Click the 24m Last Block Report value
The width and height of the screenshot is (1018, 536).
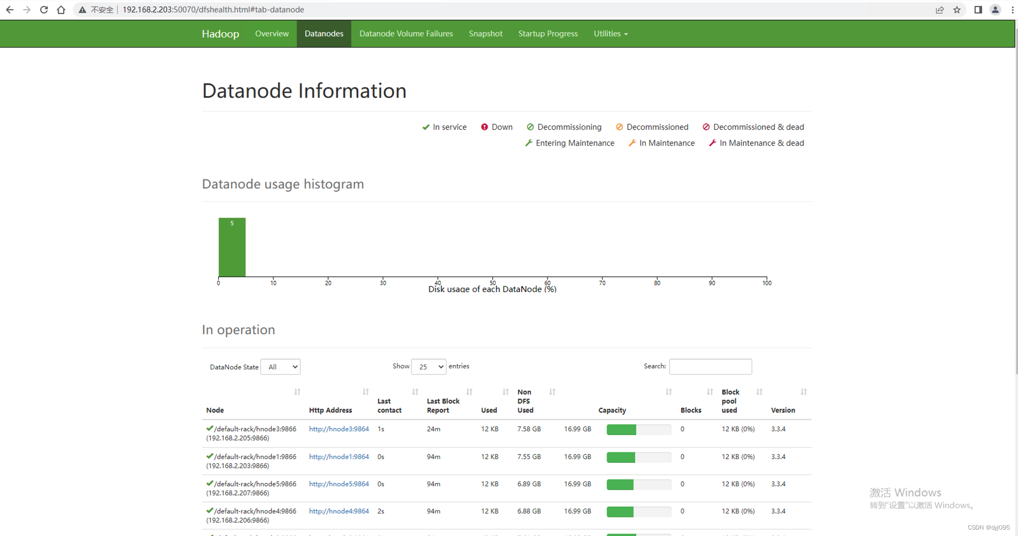434,429
